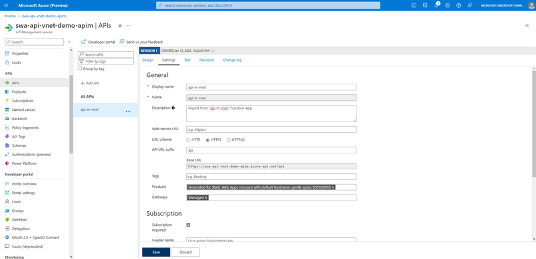Switch to the Settings tab
536x259 pixels.
(169, 60)
